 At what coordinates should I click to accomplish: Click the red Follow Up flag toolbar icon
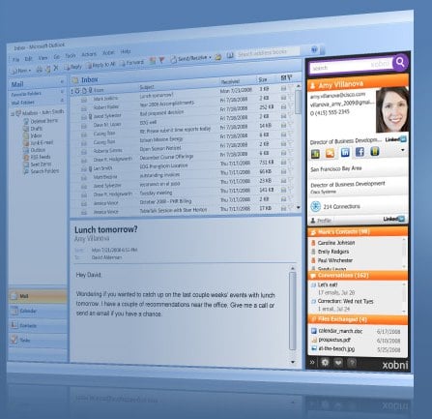(x=161, y=60)
